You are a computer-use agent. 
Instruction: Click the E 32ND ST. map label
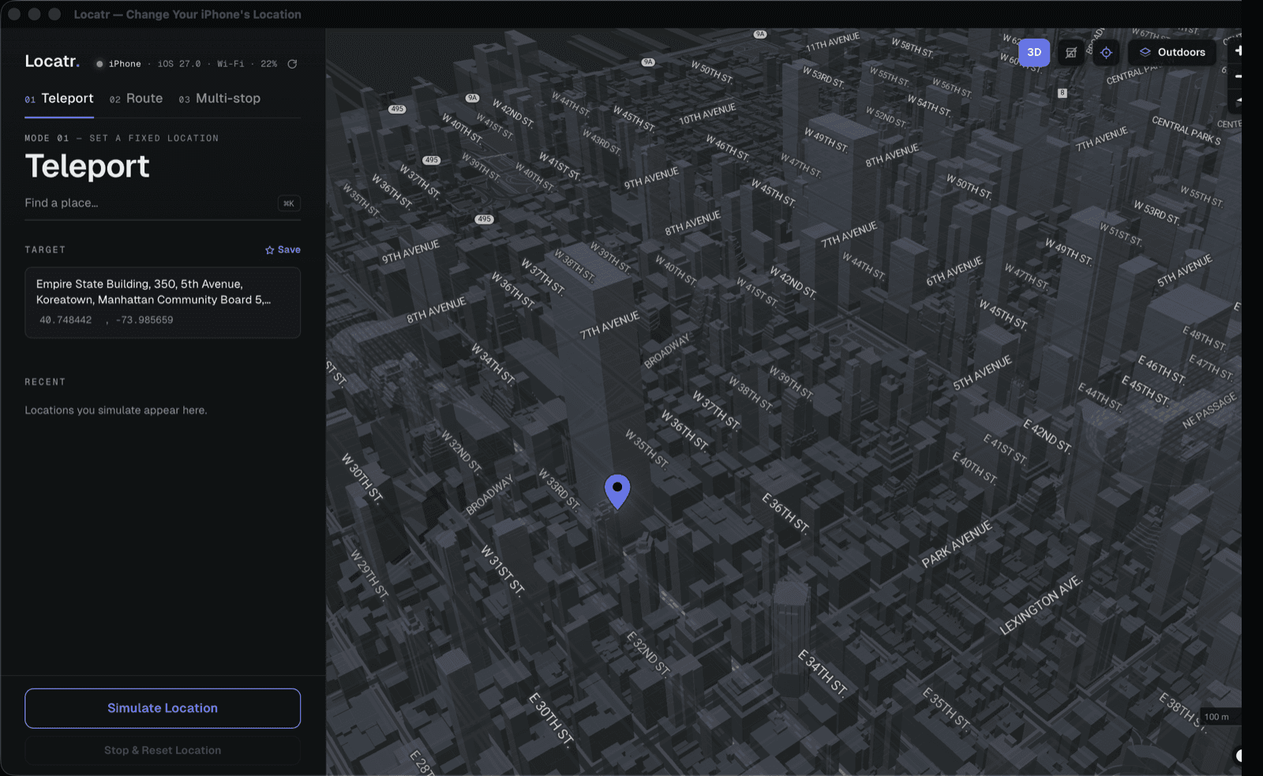[x=648, y=654]
